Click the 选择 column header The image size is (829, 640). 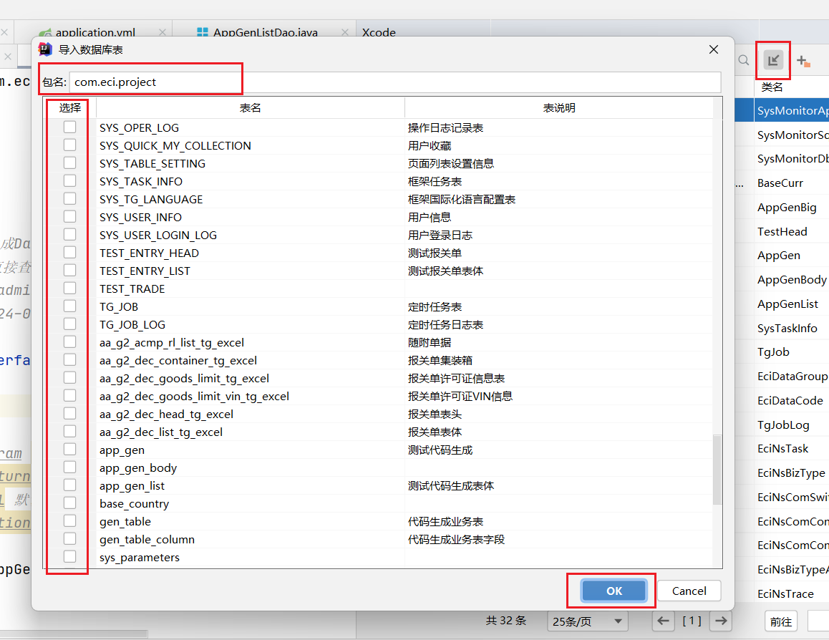click(x=69, y=108)
